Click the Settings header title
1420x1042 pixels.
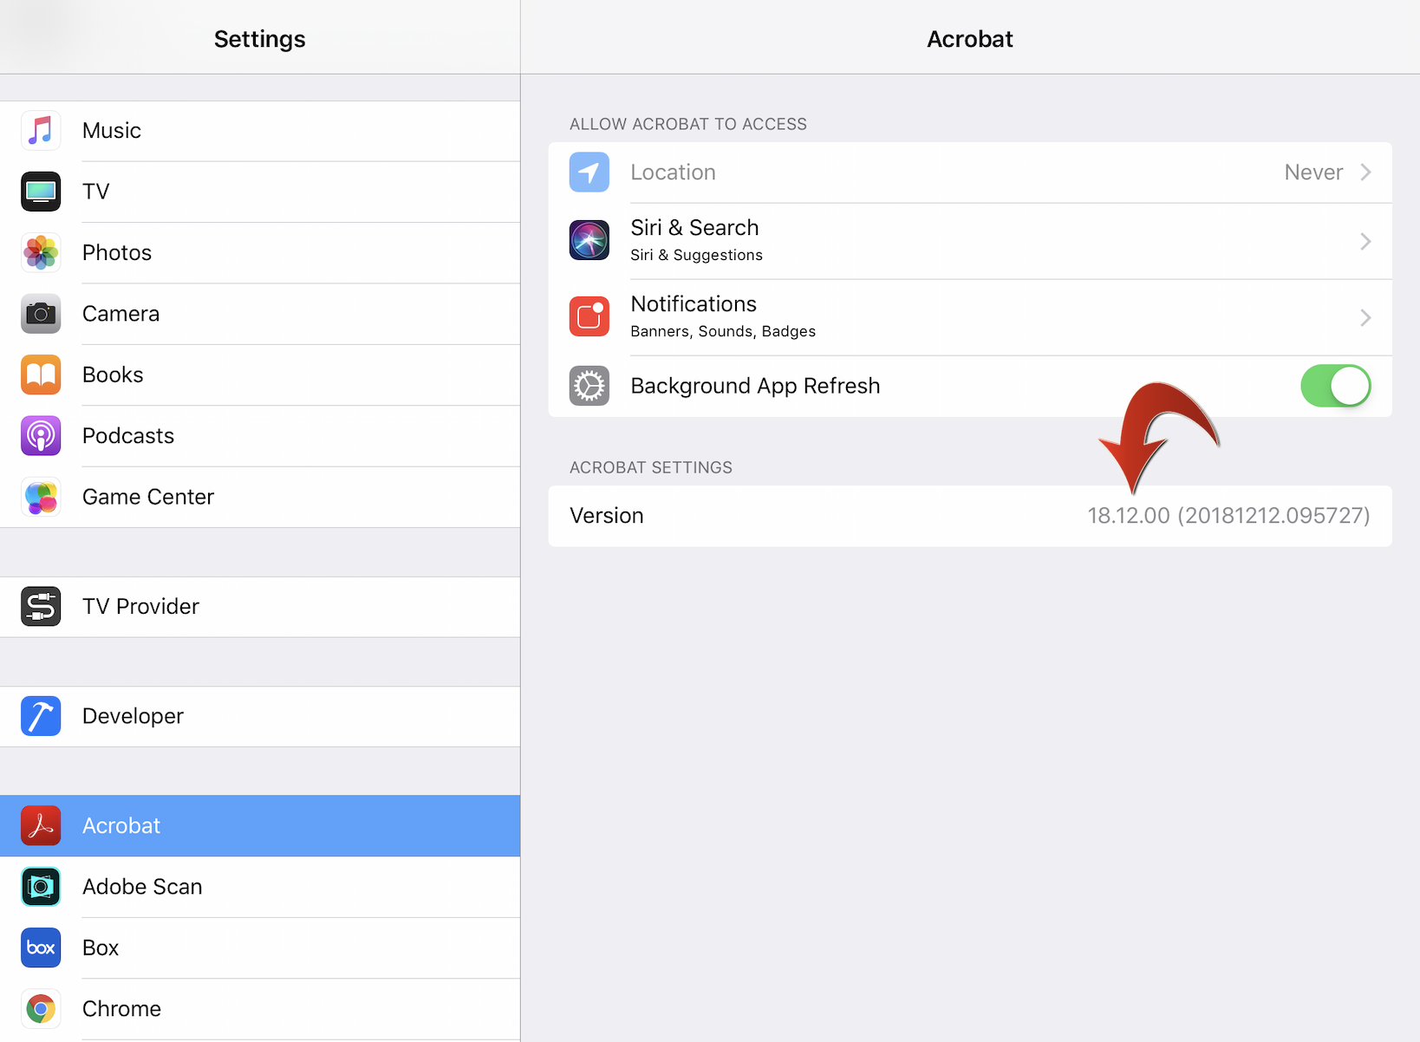coord(260,39)
